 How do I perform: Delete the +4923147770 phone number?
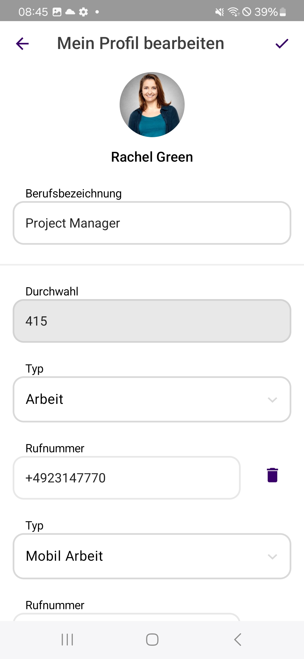click(272, 475)
